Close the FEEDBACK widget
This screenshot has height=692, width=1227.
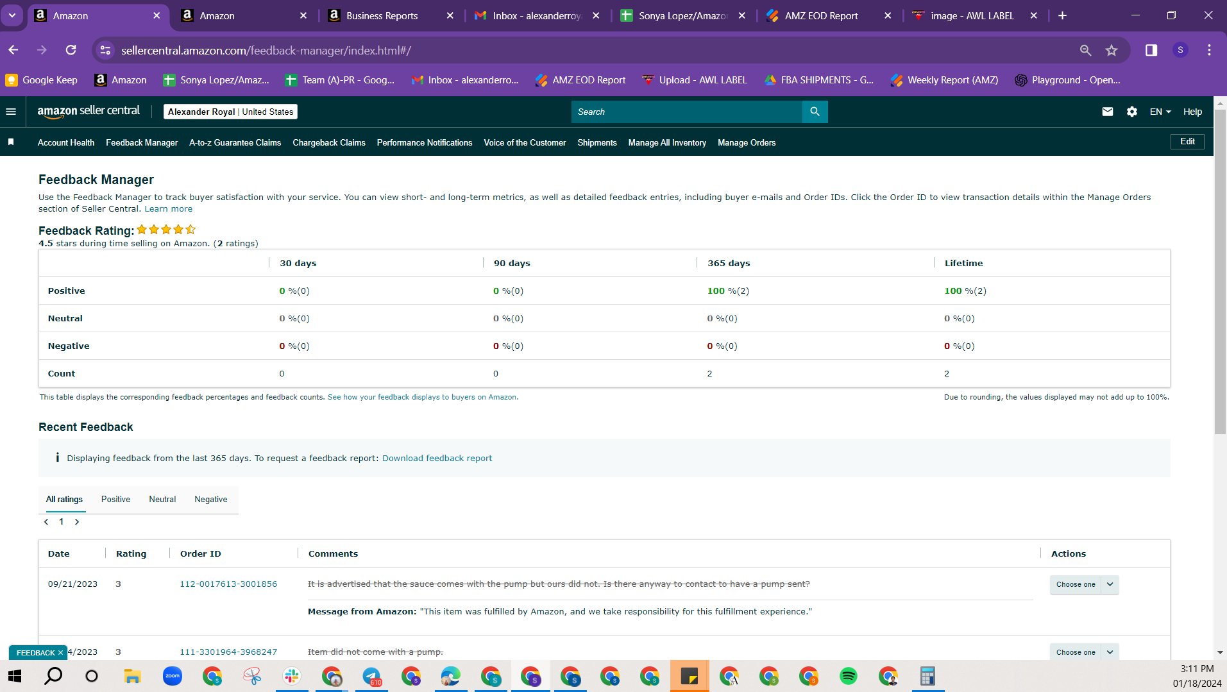(60, 653)
